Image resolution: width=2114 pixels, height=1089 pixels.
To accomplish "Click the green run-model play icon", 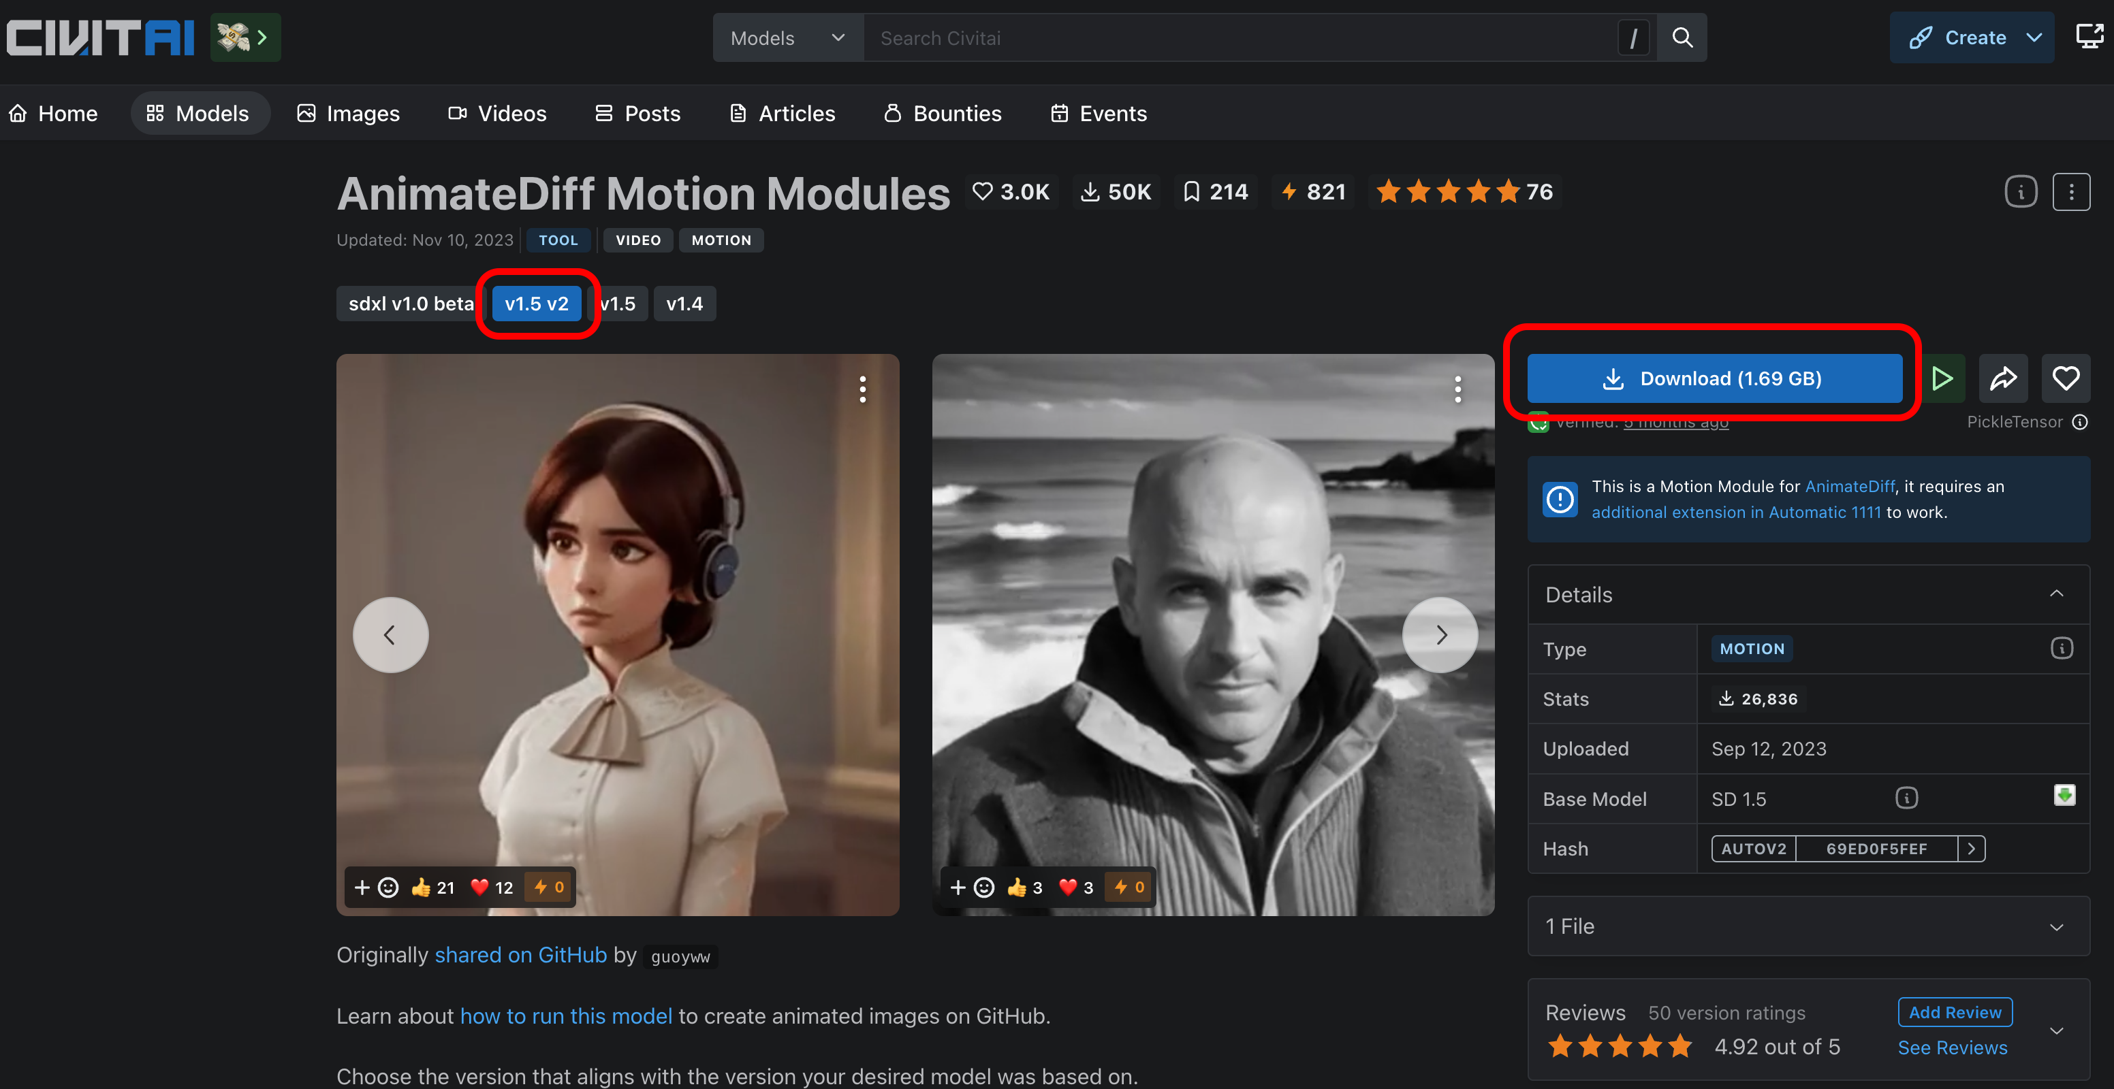I will 1942,378.
